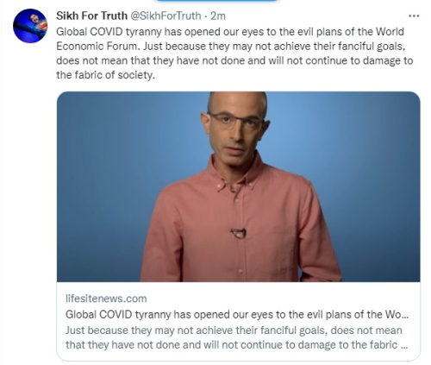Open the card headline 'Global COVID tyranny has opened...'
Screen dimensions: 431x365
[x=237, y=314]
